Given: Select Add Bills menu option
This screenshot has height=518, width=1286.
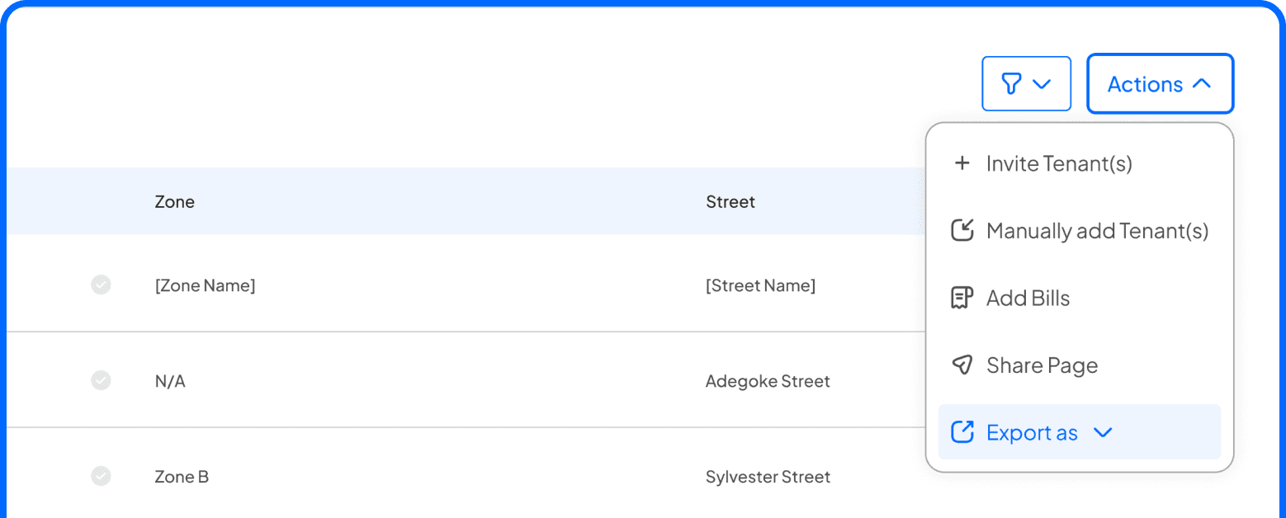Looking at the screenshot, I should (x=1028, y=298).
